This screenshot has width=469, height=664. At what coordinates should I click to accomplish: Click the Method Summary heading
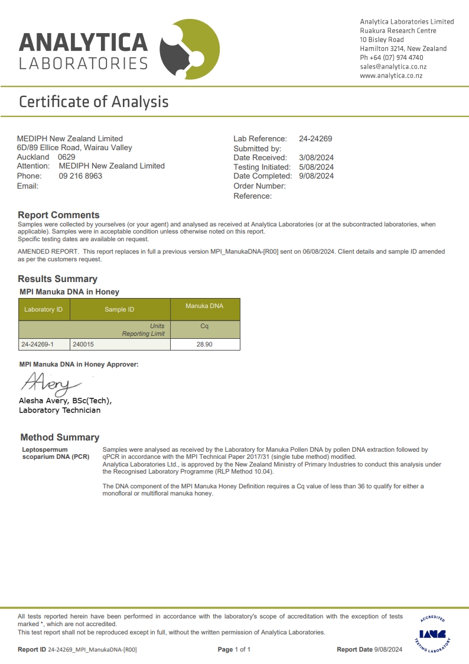coord(60,437)
